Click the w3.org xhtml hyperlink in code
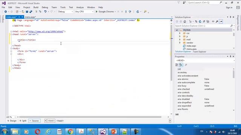 click(46, 31)
